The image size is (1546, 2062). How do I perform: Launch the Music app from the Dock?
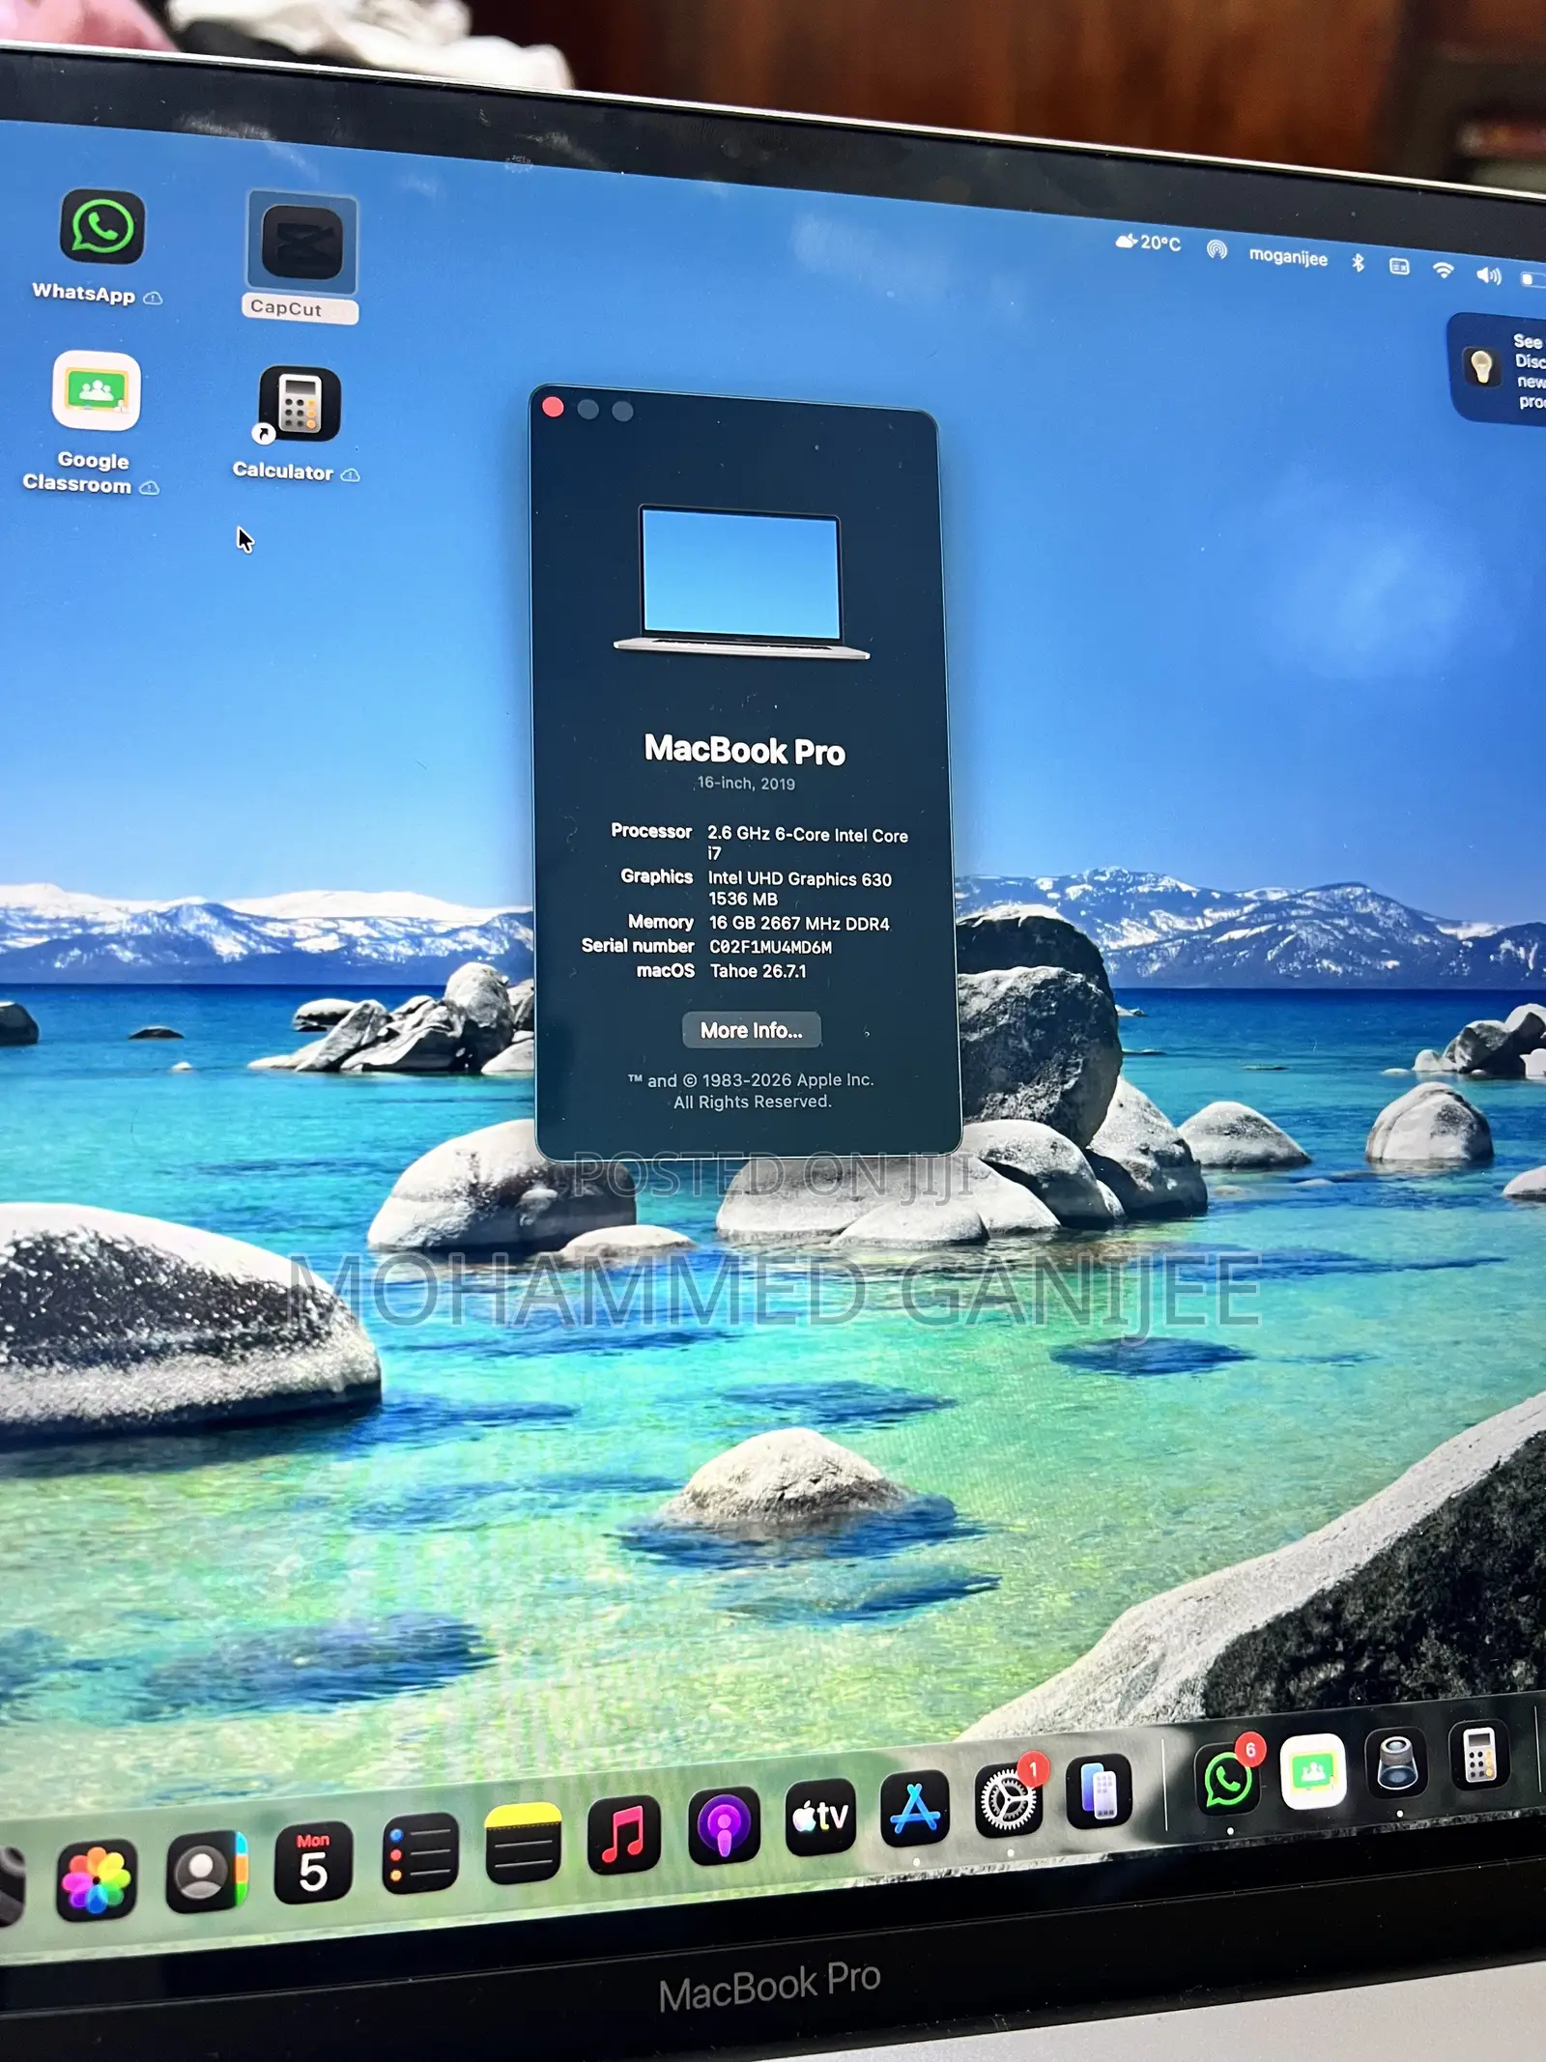pyautogui.click(x=623, y=1833)
